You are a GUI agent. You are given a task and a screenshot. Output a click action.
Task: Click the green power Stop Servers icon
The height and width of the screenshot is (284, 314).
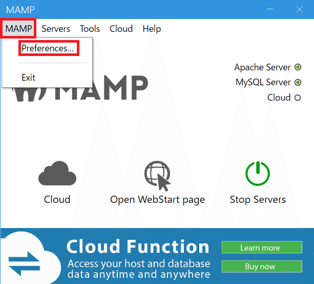[x=258, y=174]
